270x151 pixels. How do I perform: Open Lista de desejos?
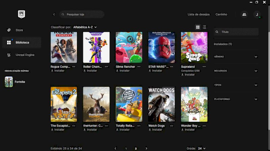point(198,14)
